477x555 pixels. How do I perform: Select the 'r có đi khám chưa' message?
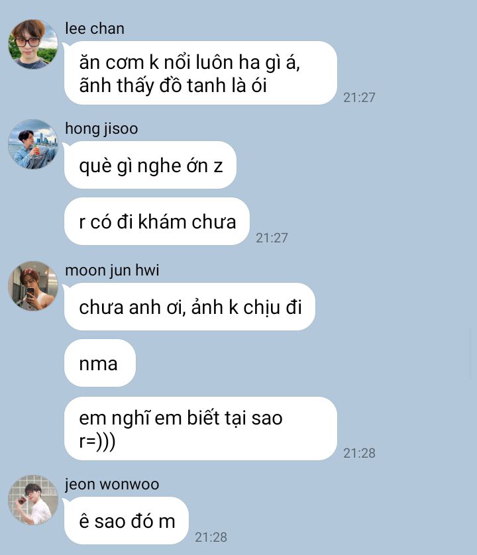point(157,221)
